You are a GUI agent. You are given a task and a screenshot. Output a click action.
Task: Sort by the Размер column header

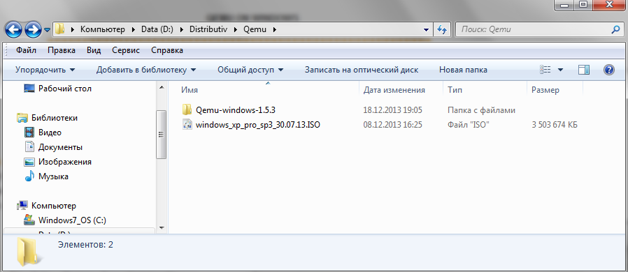(555, 90)
